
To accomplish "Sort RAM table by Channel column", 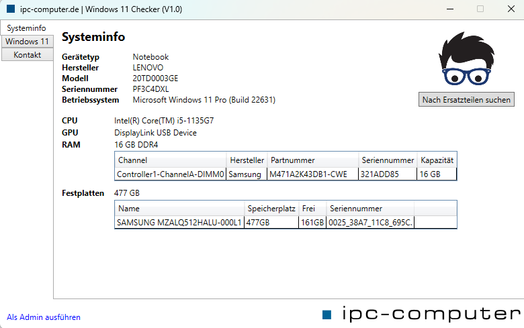I will (171, 160).
